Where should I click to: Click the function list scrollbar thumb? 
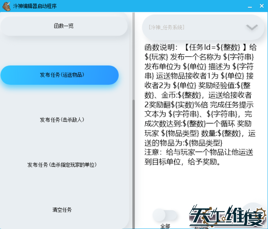tap(133, 161)
